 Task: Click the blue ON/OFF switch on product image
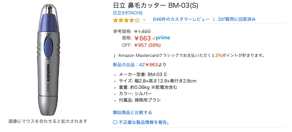pyautogui.click(x=48, y=47)
